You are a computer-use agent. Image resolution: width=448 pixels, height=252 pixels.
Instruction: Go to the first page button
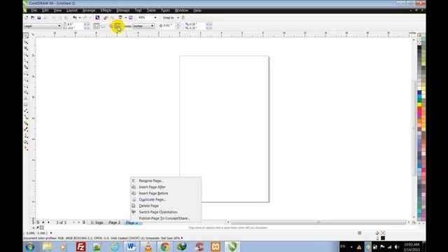[43, 223]
